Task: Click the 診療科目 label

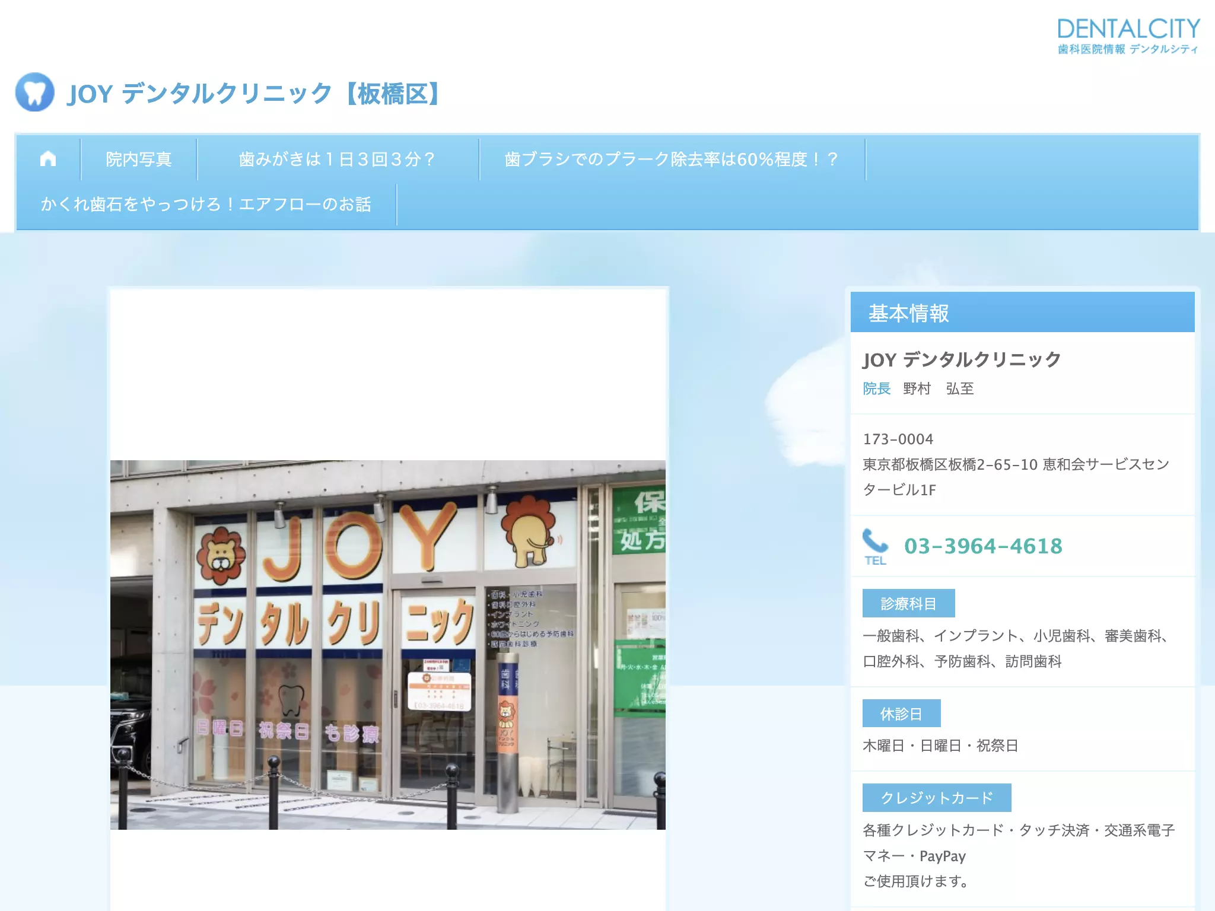Action: pos(909,603)
